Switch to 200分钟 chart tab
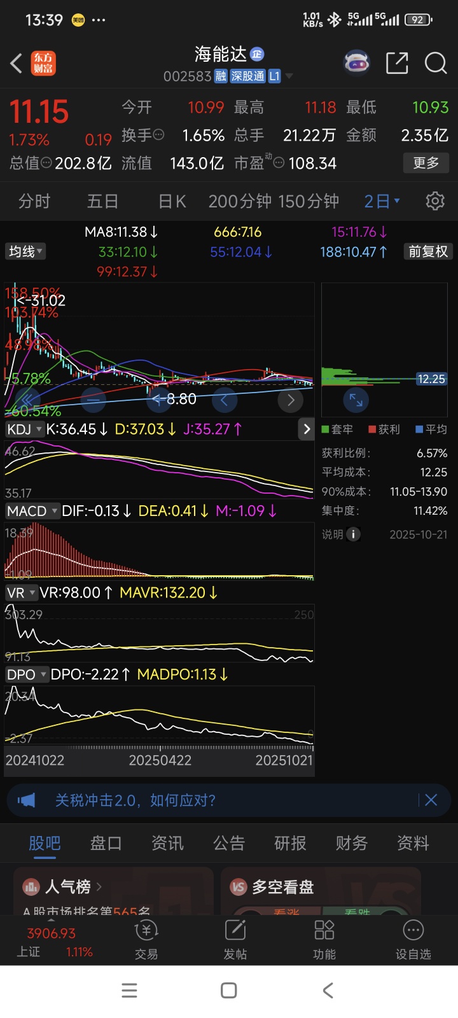 [x=240, y=202]
